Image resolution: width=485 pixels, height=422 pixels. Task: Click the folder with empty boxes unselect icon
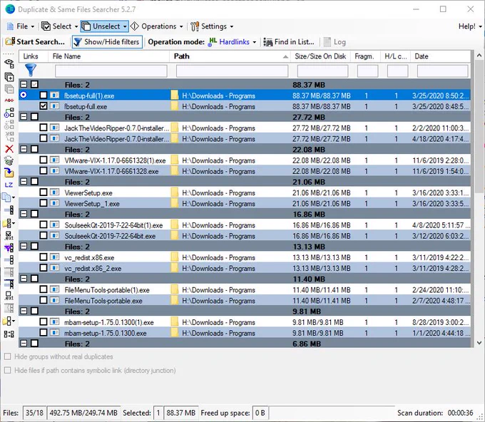pyautogui.click(x=9, y=321)
